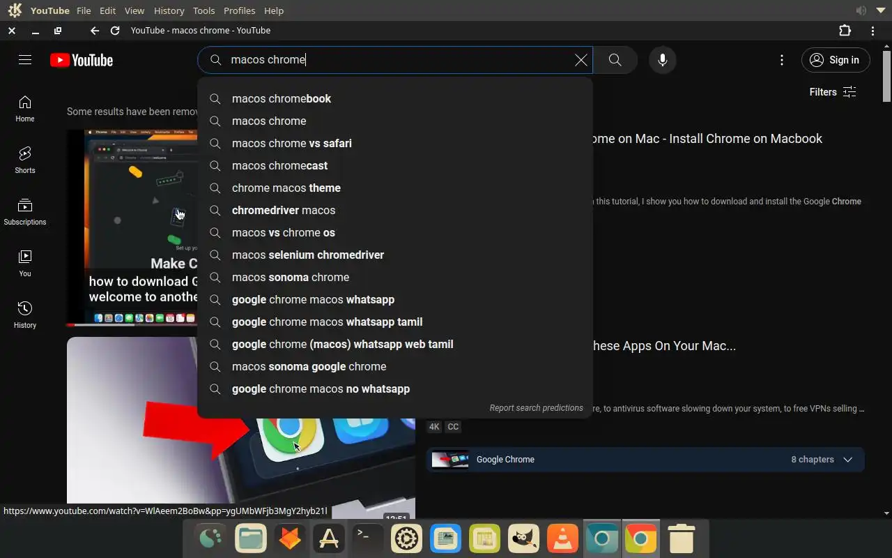Open video titled Install Chrome on Macbook

point(707,139)
